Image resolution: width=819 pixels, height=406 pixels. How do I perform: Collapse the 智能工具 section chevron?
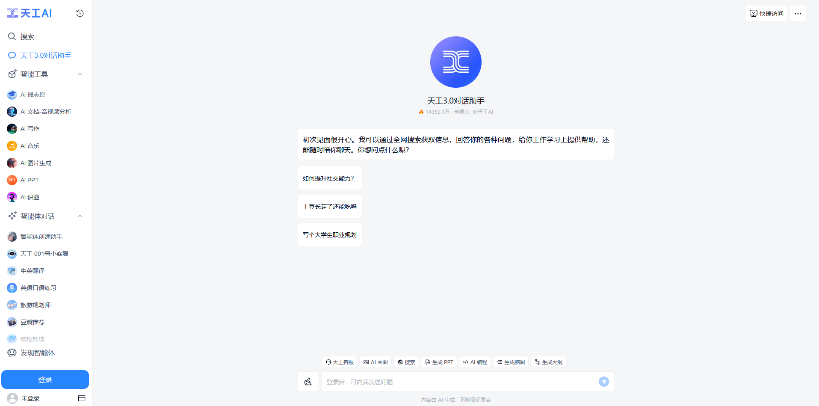pyautogui.click(x=80, y=74)
